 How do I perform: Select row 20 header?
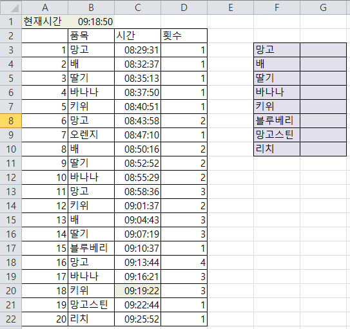(x=11, y=290)
